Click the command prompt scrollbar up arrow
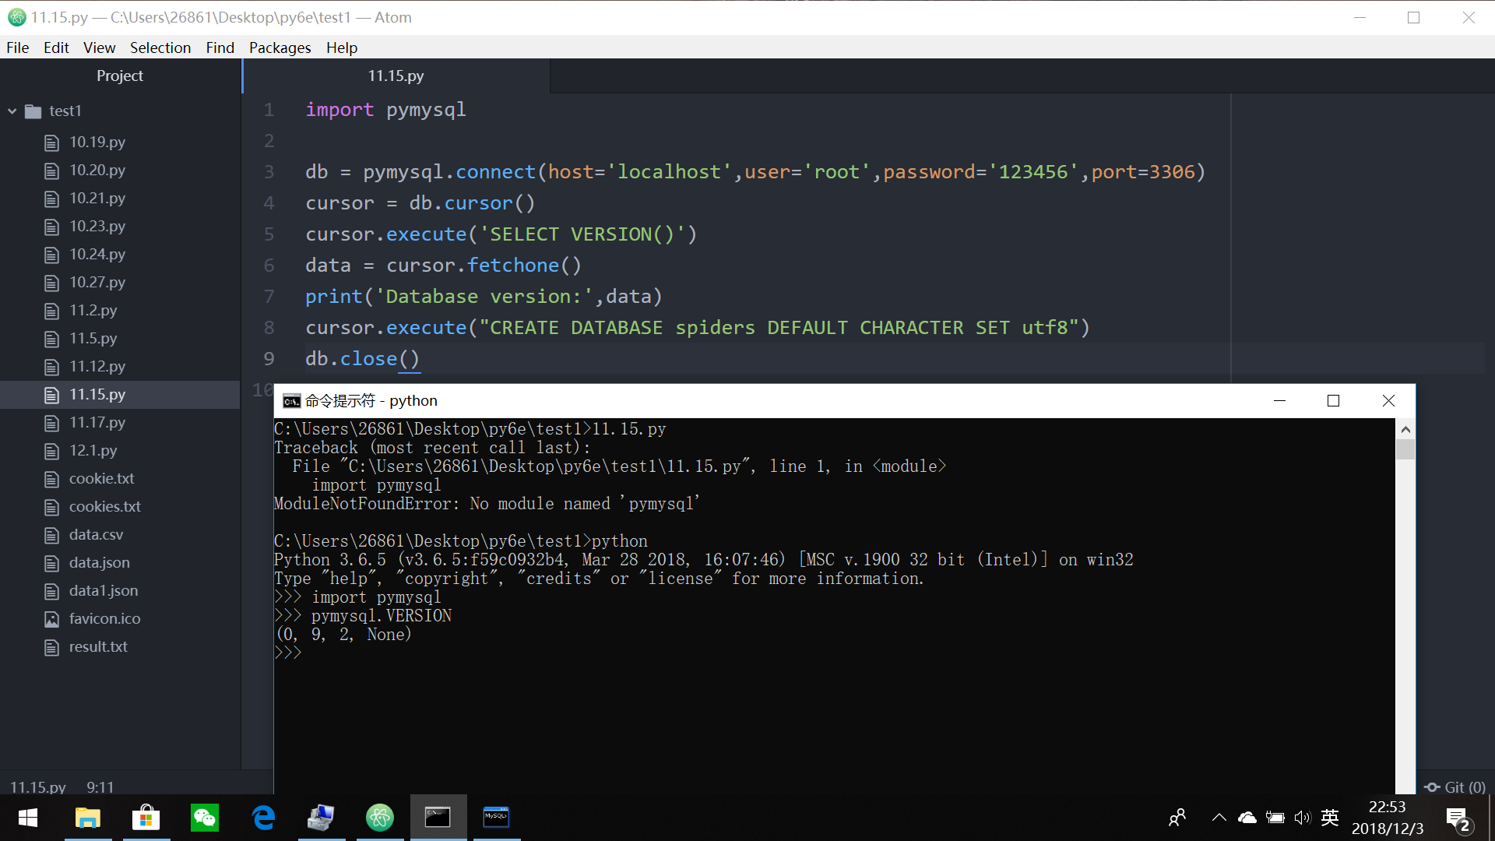 [1405, 429]
